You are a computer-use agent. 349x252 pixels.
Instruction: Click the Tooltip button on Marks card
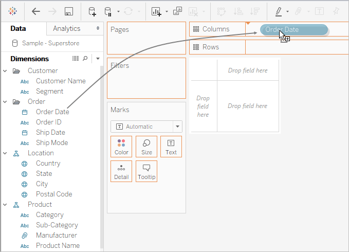coord(146,171)
